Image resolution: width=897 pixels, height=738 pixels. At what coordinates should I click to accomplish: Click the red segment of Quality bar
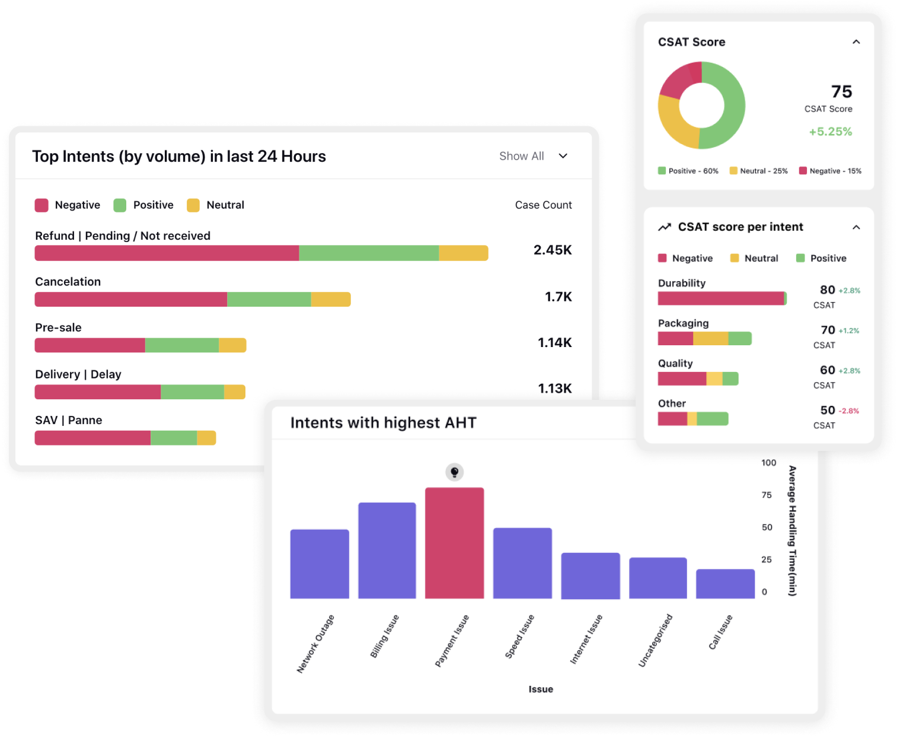(682, 378)
